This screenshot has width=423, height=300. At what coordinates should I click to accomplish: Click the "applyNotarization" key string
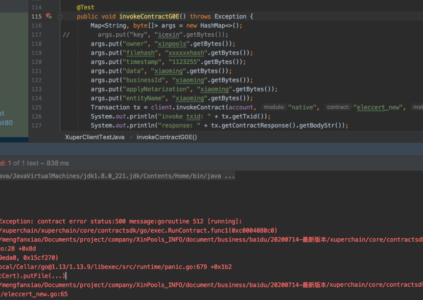[156, 89]
